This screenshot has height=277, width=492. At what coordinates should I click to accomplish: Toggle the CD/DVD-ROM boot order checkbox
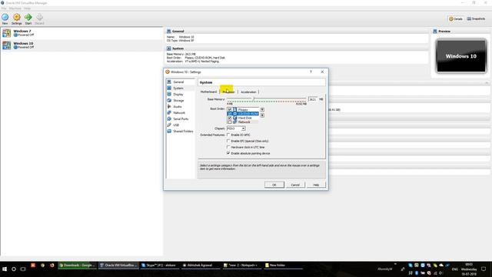230,114
